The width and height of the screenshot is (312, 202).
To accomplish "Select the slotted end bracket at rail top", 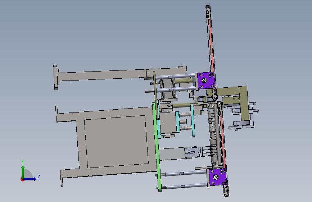I will click(x=208, y=12).
